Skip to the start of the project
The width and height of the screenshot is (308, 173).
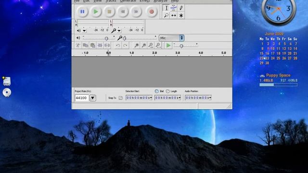(123, 12)
